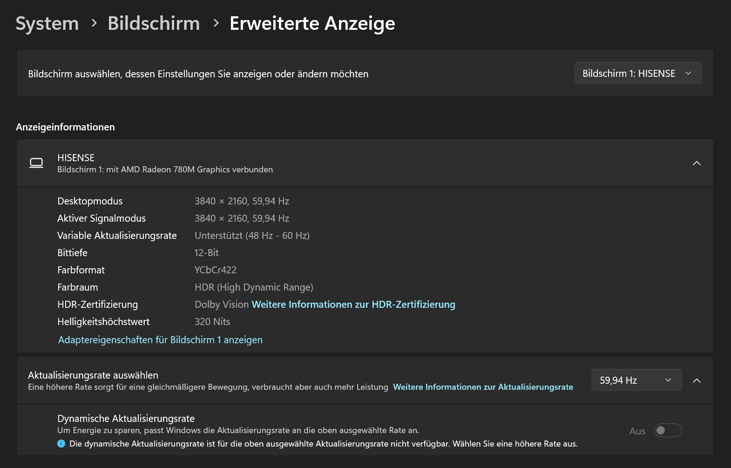
Task: Collapse the HISENSE display information section
Action: coord(697,163)
